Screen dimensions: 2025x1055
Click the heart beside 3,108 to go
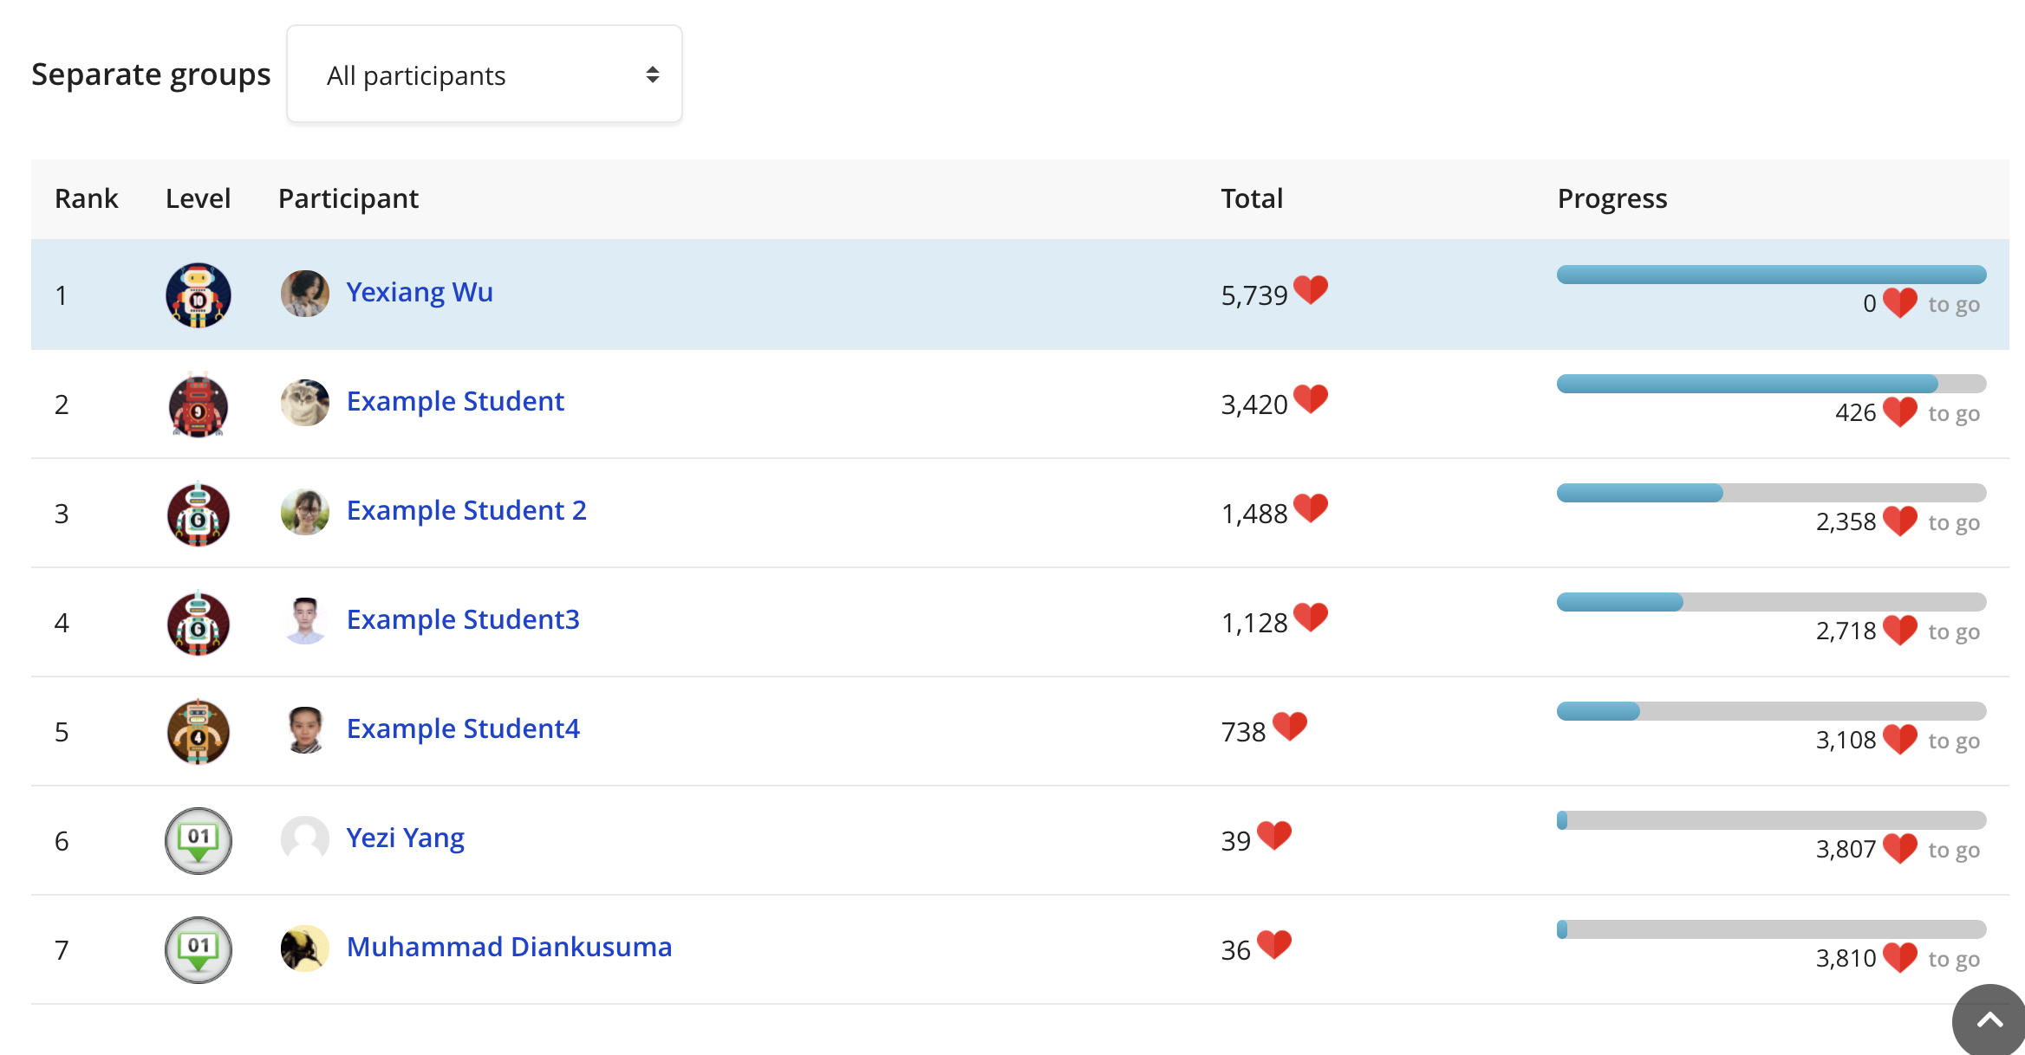point(1900,740)
